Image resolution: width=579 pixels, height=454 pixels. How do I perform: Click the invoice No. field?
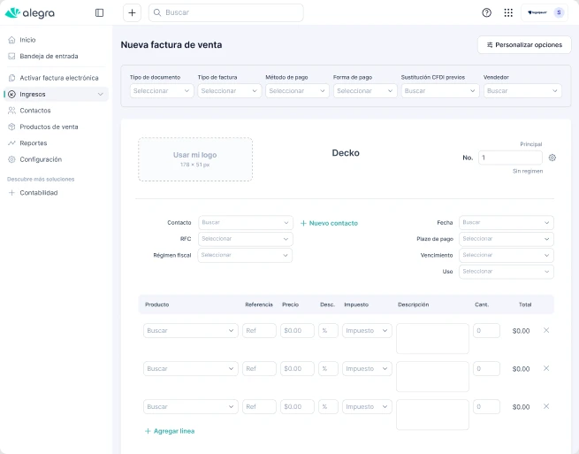(510, 158)
